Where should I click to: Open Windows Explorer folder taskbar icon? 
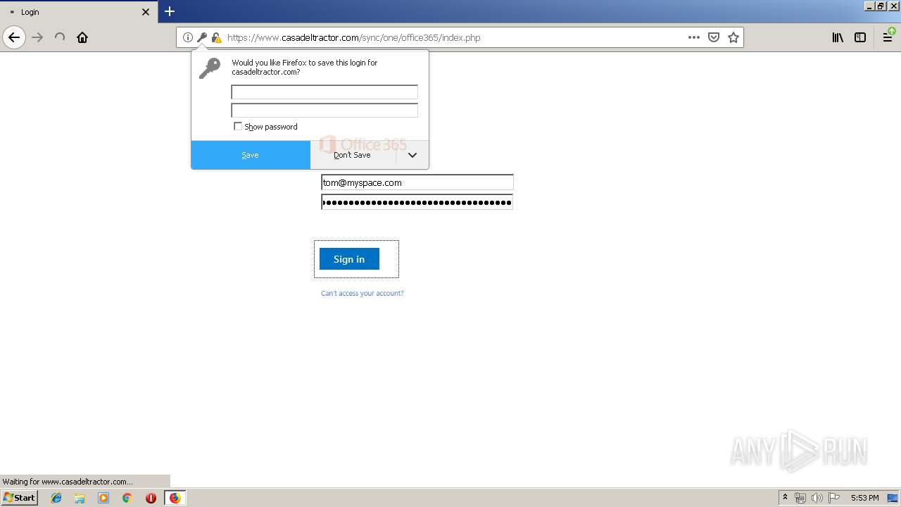tap(80, 498)
